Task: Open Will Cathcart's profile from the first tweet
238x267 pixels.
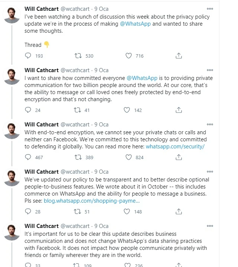Action: tap(42, 9)
